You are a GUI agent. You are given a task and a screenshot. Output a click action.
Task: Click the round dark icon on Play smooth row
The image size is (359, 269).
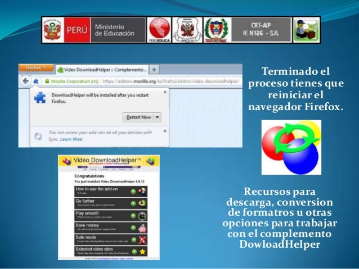pos(142,216)
